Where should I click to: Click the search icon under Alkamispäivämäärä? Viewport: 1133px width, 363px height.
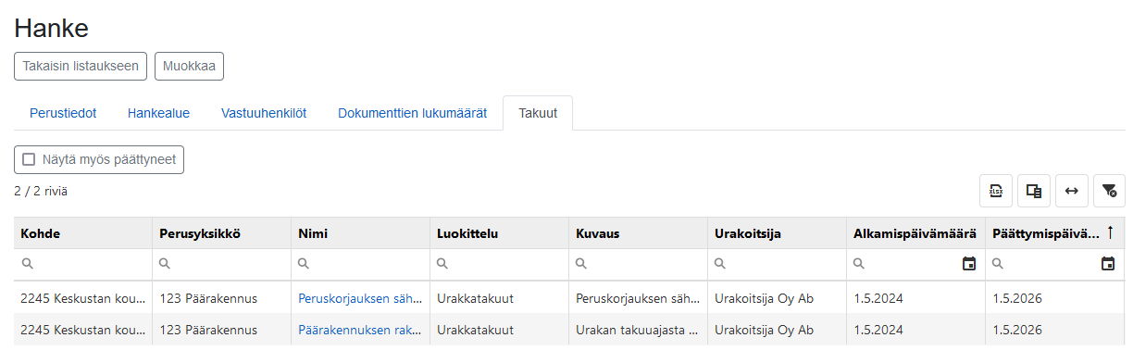point(860,264)
